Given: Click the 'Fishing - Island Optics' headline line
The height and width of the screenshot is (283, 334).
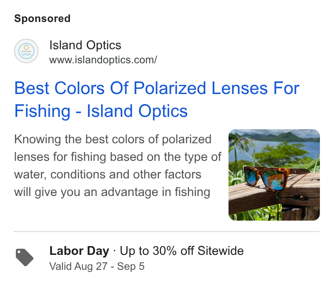Looking at the screenshot, I should 101,111.
